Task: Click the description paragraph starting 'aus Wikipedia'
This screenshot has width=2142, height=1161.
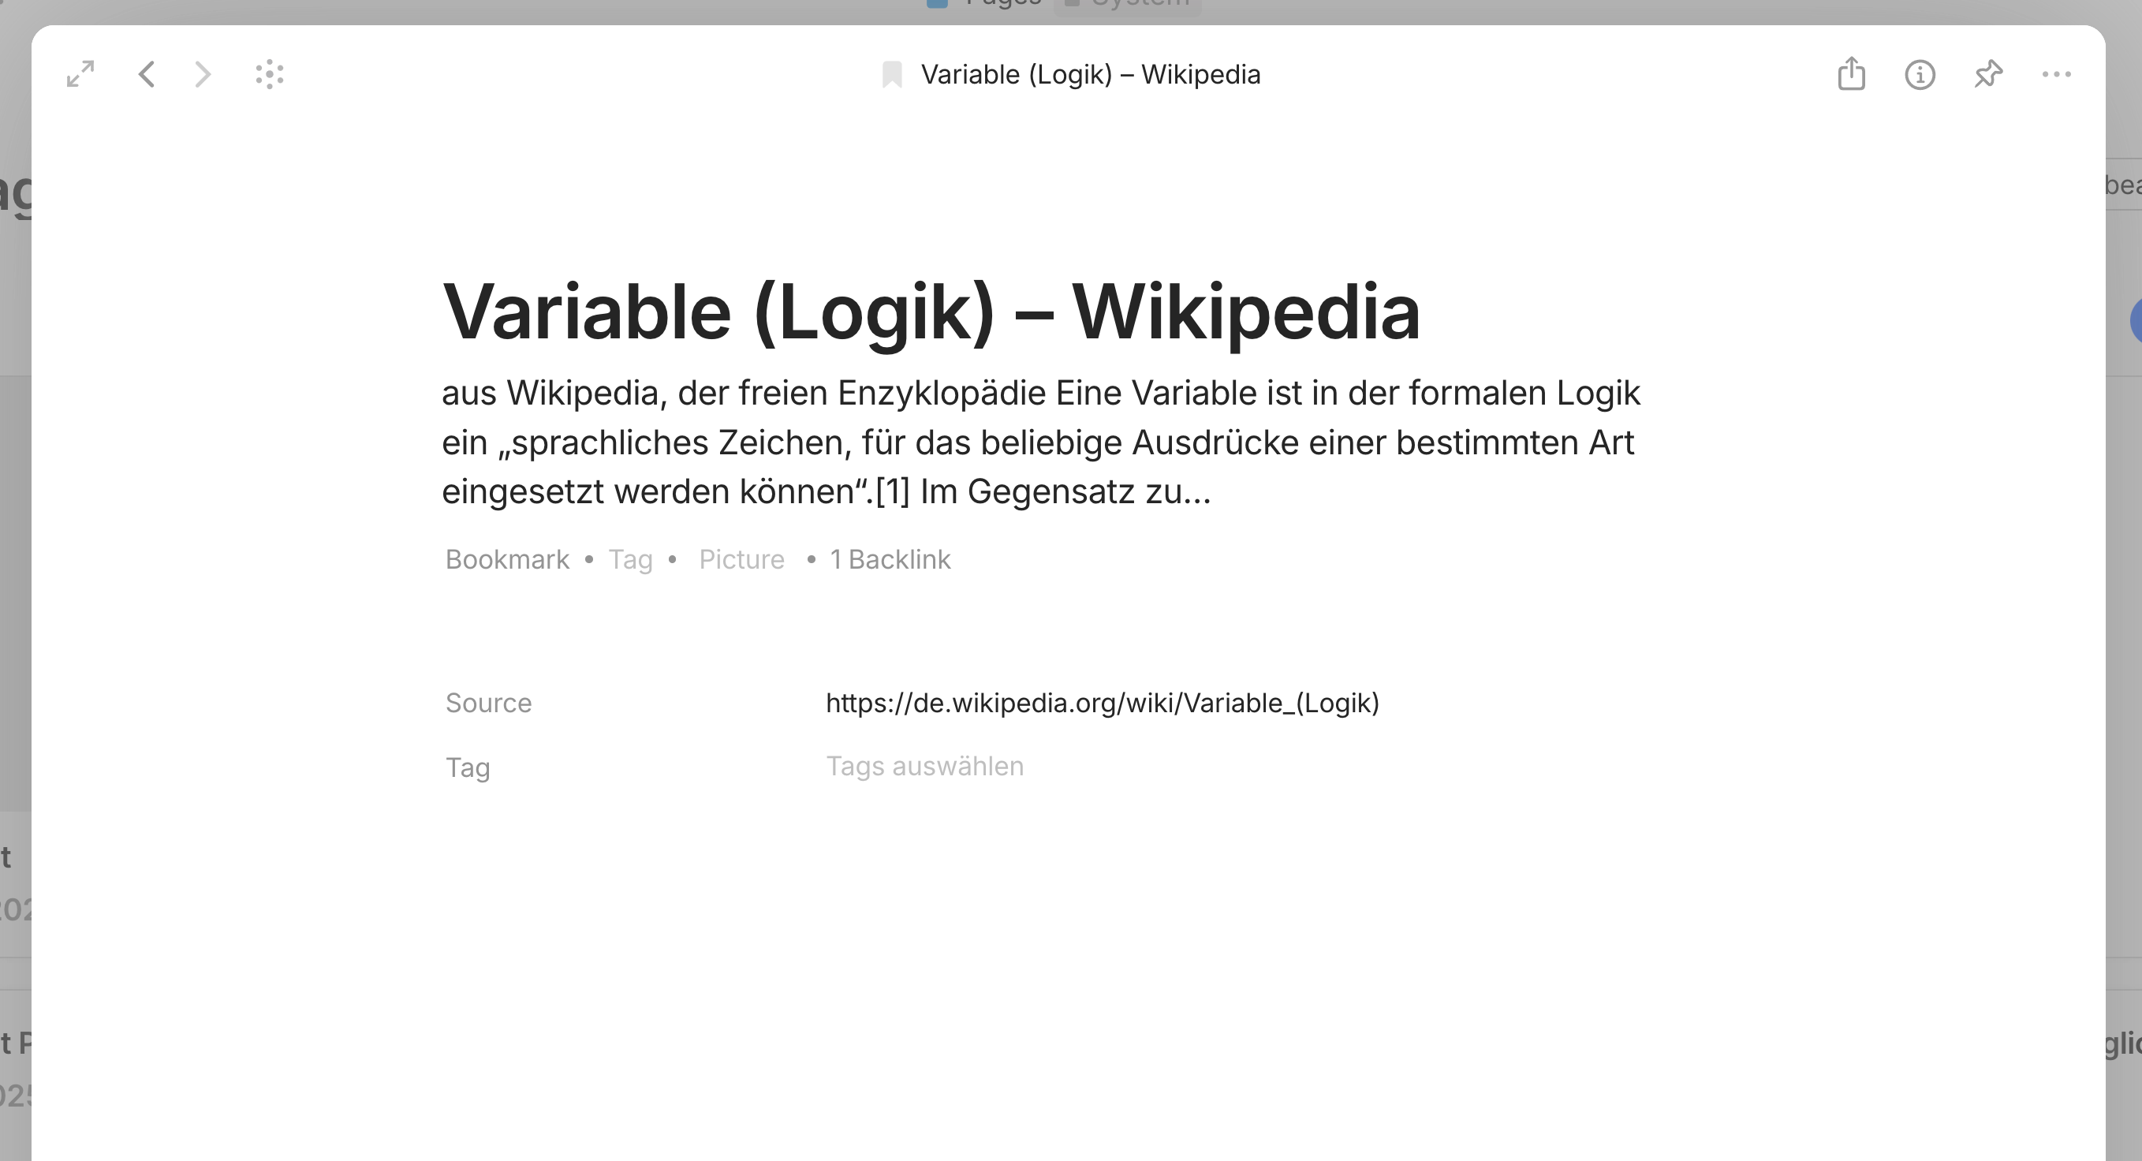Action: (1041, 442)
